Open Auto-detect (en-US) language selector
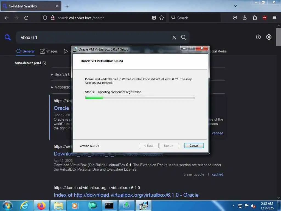The height and width of the screenshot is (211, 281). [30, 63]
